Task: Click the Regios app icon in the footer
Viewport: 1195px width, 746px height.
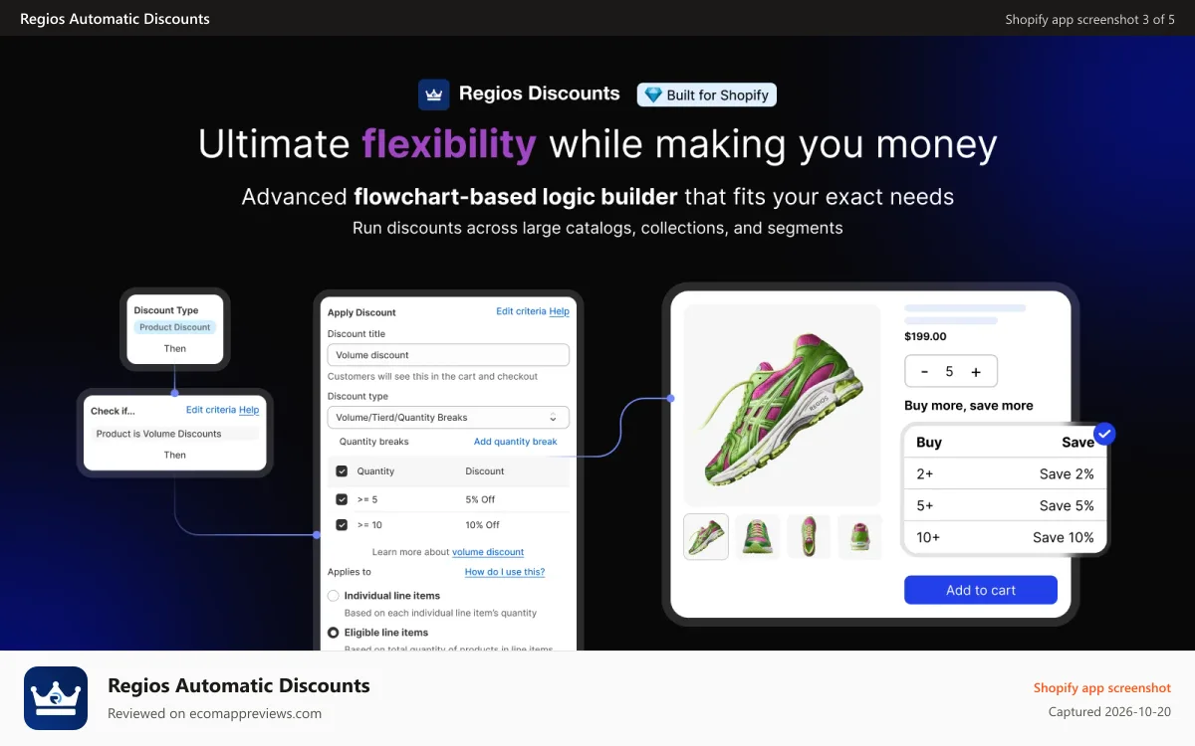Action: 56,698
